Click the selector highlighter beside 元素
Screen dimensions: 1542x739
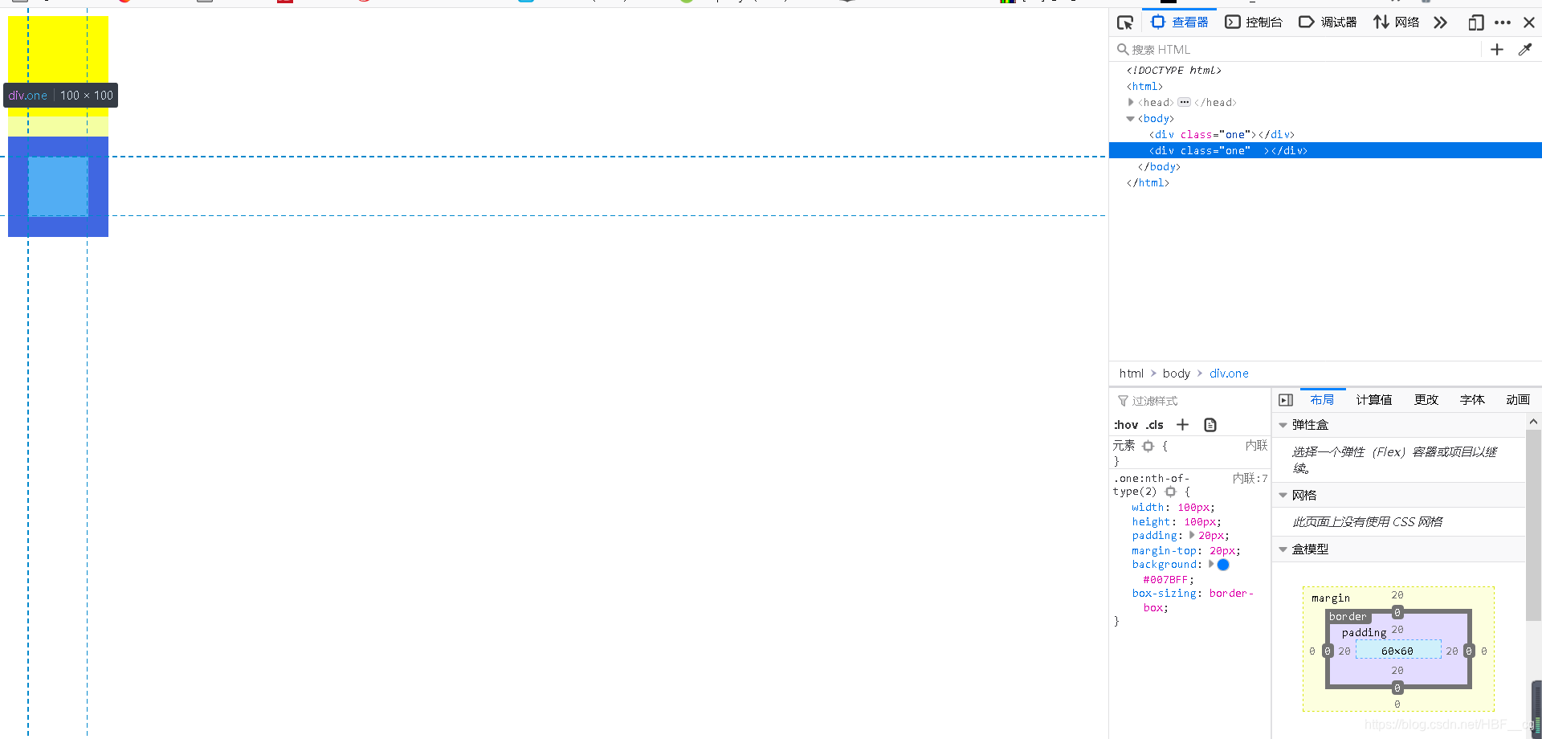point(1148,446)
